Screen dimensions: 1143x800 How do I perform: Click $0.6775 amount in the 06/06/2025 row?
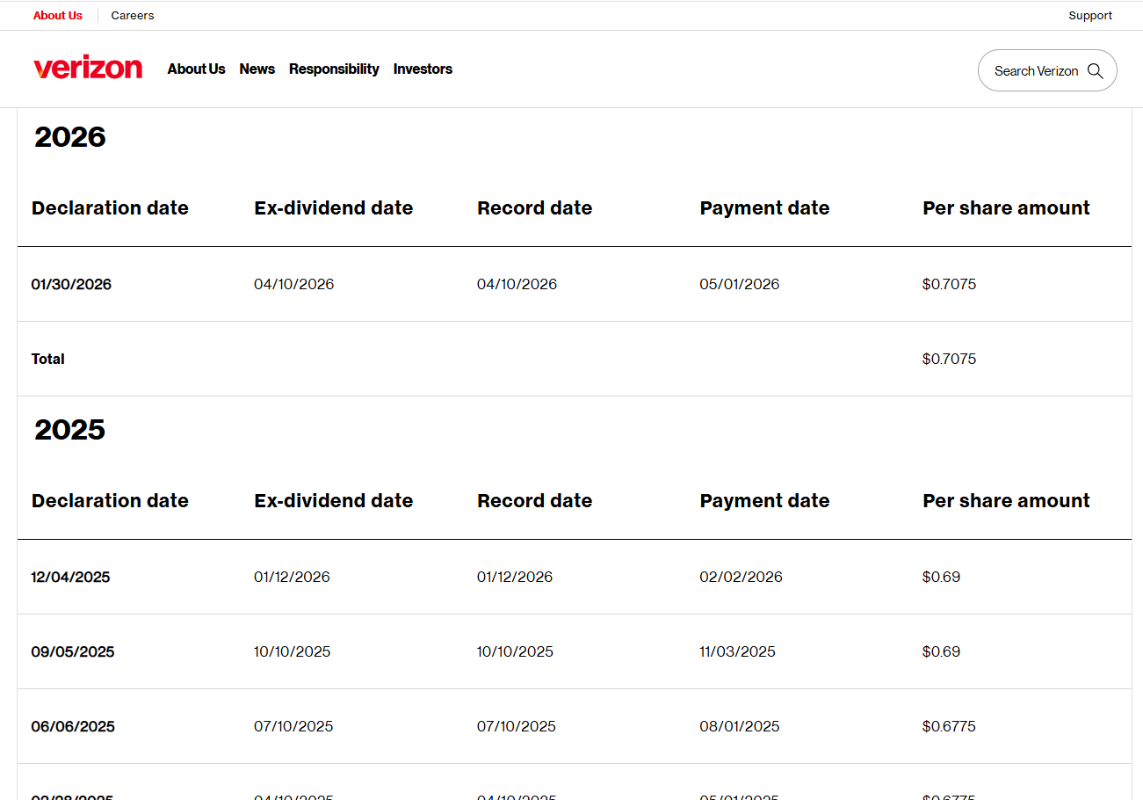coord(949,727)
